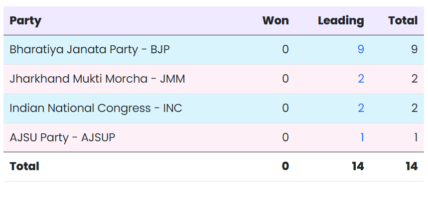
Task: Click the Party column header
Action: [25, 21]
